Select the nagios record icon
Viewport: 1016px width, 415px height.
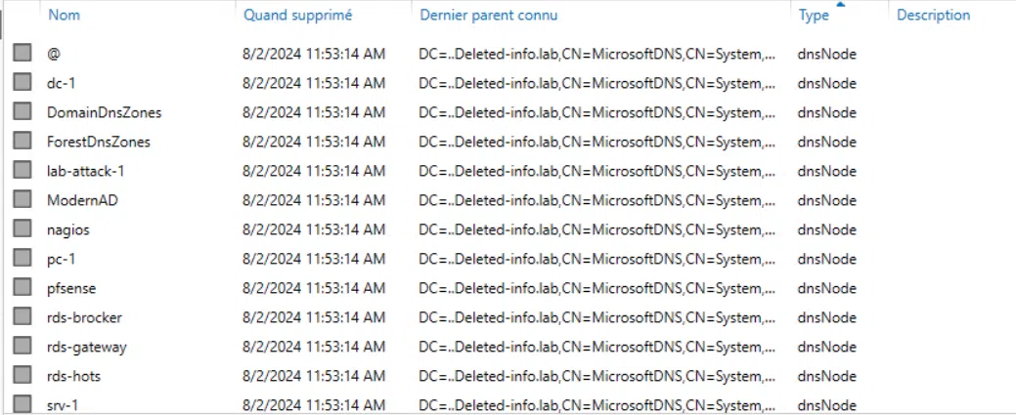[22, 229]
